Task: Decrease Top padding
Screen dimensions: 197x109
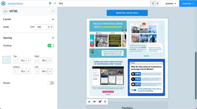Action: point(16,61)
